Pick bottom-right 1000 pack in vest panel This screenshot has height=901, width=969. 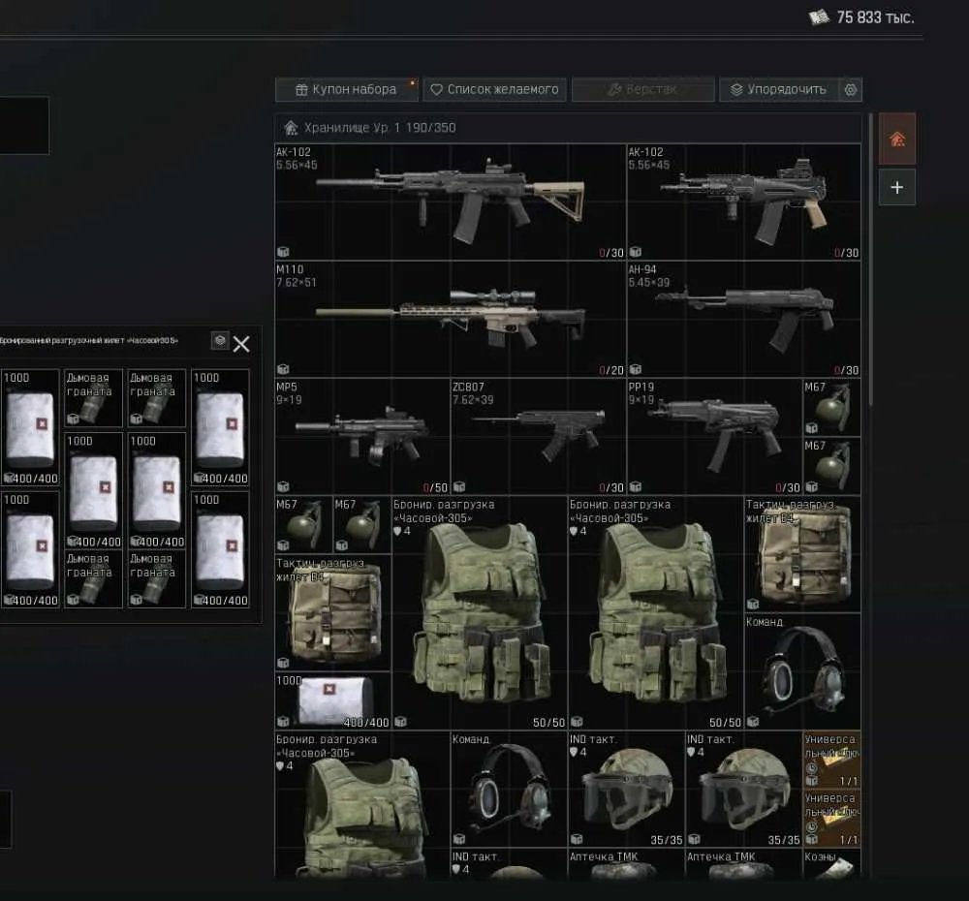click(221, 549)
